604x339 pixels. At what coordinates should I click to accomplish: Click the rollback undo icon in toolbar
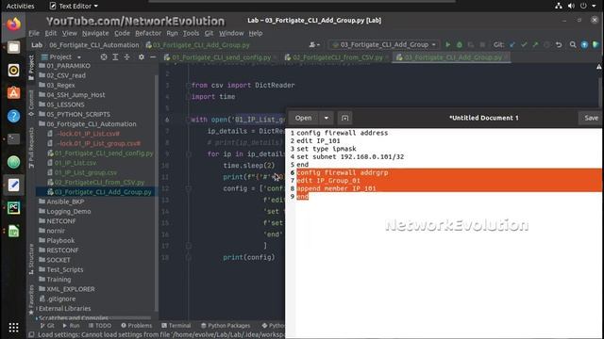click(x=559, y=44)
